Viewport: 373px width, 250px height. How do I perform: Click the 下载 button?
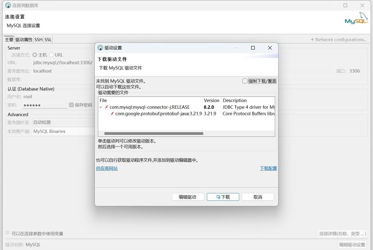coord(223,197)
